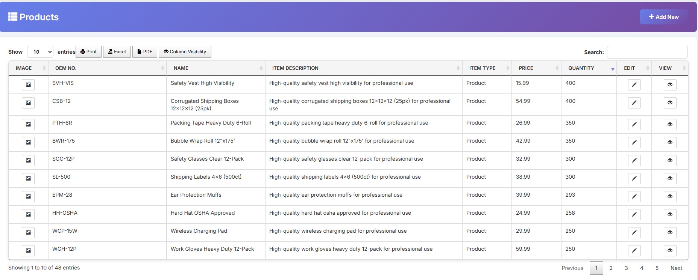Click the Search input field
The image size is (698, 280).
[x=647, y=52]
